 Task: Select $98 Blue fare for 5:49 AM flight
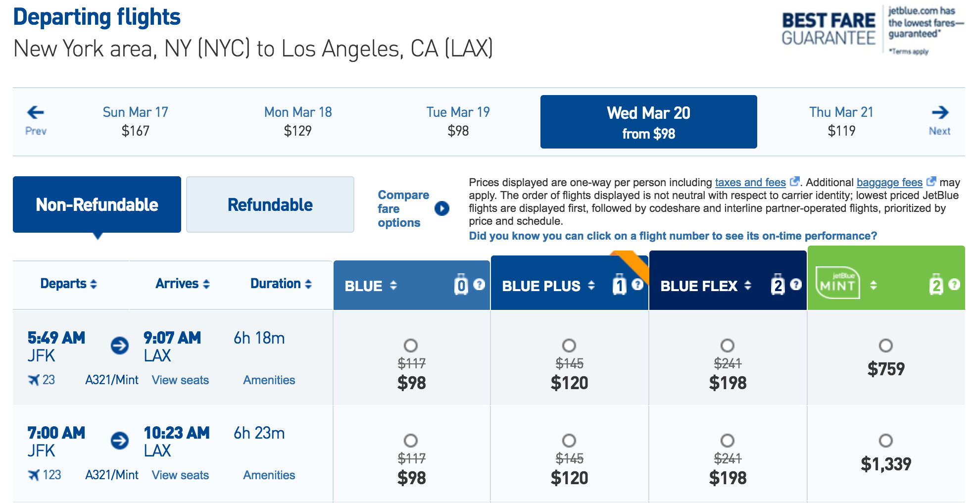click(x=411, y=346)
